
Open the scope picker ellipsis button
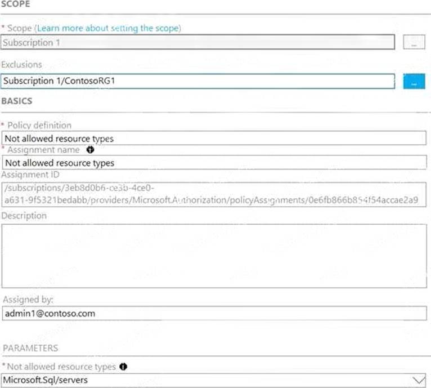pos(414,43)
